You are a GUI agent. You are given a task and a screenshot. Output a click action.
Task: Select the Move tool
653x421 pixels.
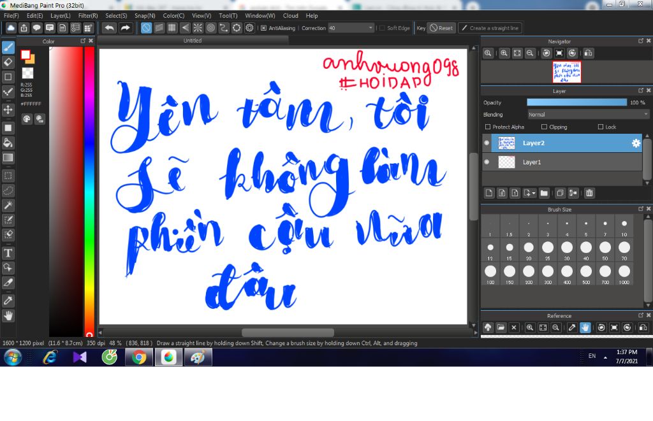click(8, 110)
